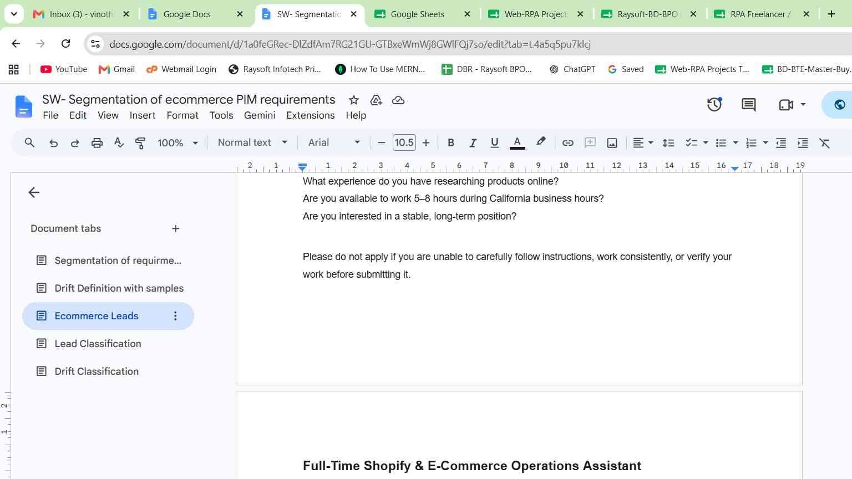Open the highlight color picker
The width and height of the screenshot is (852, 479).
(541, 142)
